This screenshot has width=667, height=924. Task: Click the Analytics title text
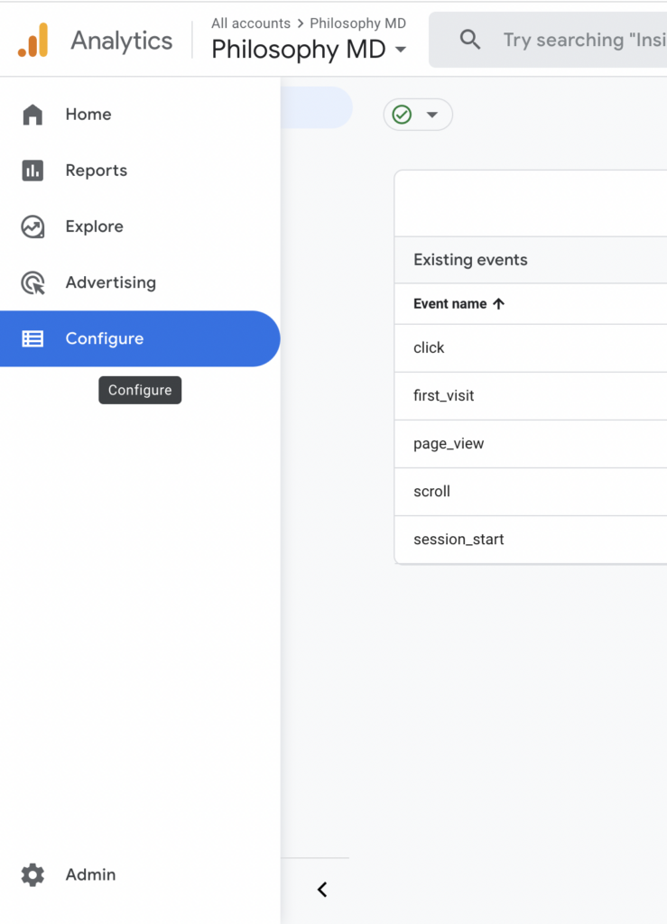coord(121,41)
